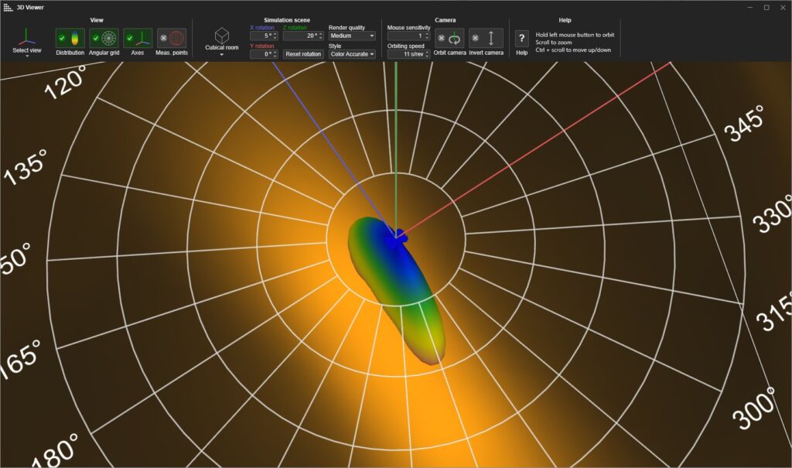
Task: Click the 120° angular grid label
Action: coord(66,84)
